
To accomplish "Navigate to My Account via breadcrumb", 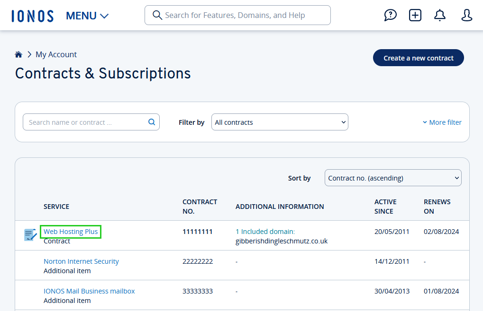I will [56, 54].
